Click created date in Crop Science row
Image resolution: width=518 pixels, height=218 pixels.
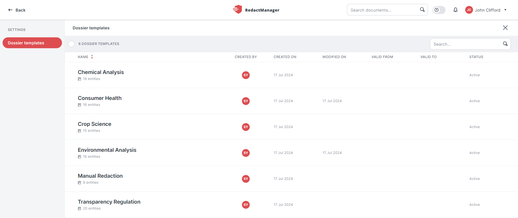pos(283,127)
